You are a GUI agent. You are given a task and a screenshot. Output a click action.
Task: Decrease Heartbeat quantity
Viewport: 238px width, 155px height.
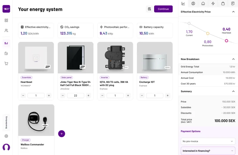pos(23,95)
